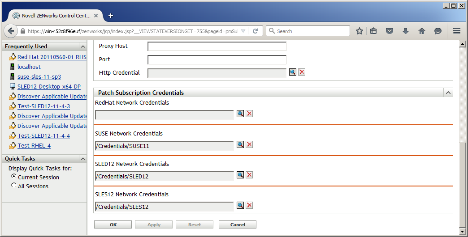Screen dimensions: 468x237
Task: Click the smiley chat icon
Action: [438, 31]
